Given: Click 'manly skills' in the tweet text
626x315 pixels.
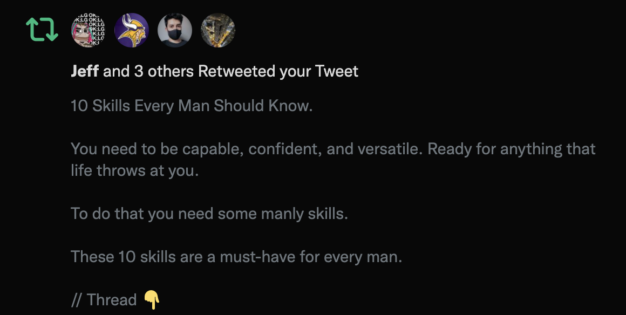Looking at the screenshot, I should [304, 214].
